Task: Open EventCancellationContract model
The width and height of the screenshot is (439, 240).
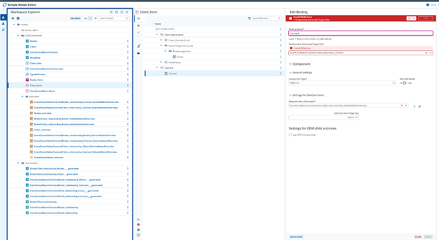Action: (44, 52)
